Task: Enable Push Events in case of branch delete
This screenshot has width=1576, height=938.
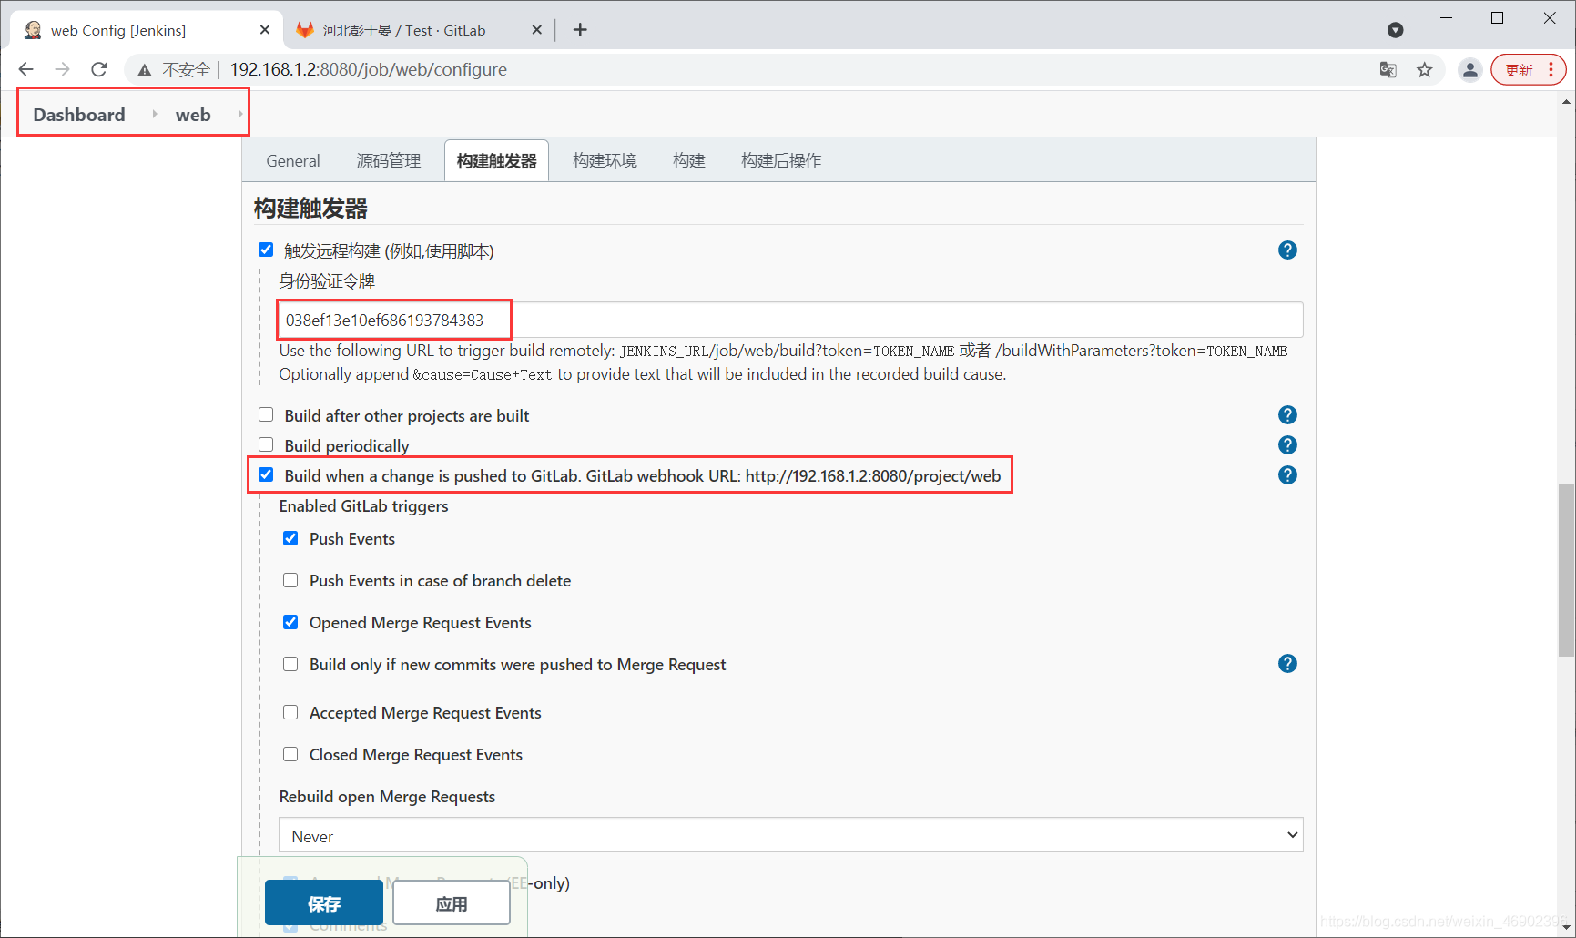Action: pyautogui.click(x=290, y=580)
